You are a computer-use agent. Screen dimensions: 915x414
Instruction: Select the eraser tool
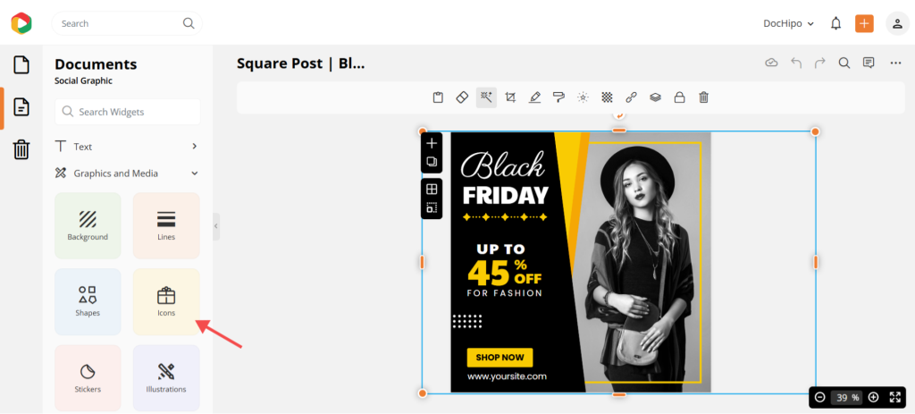462,97
